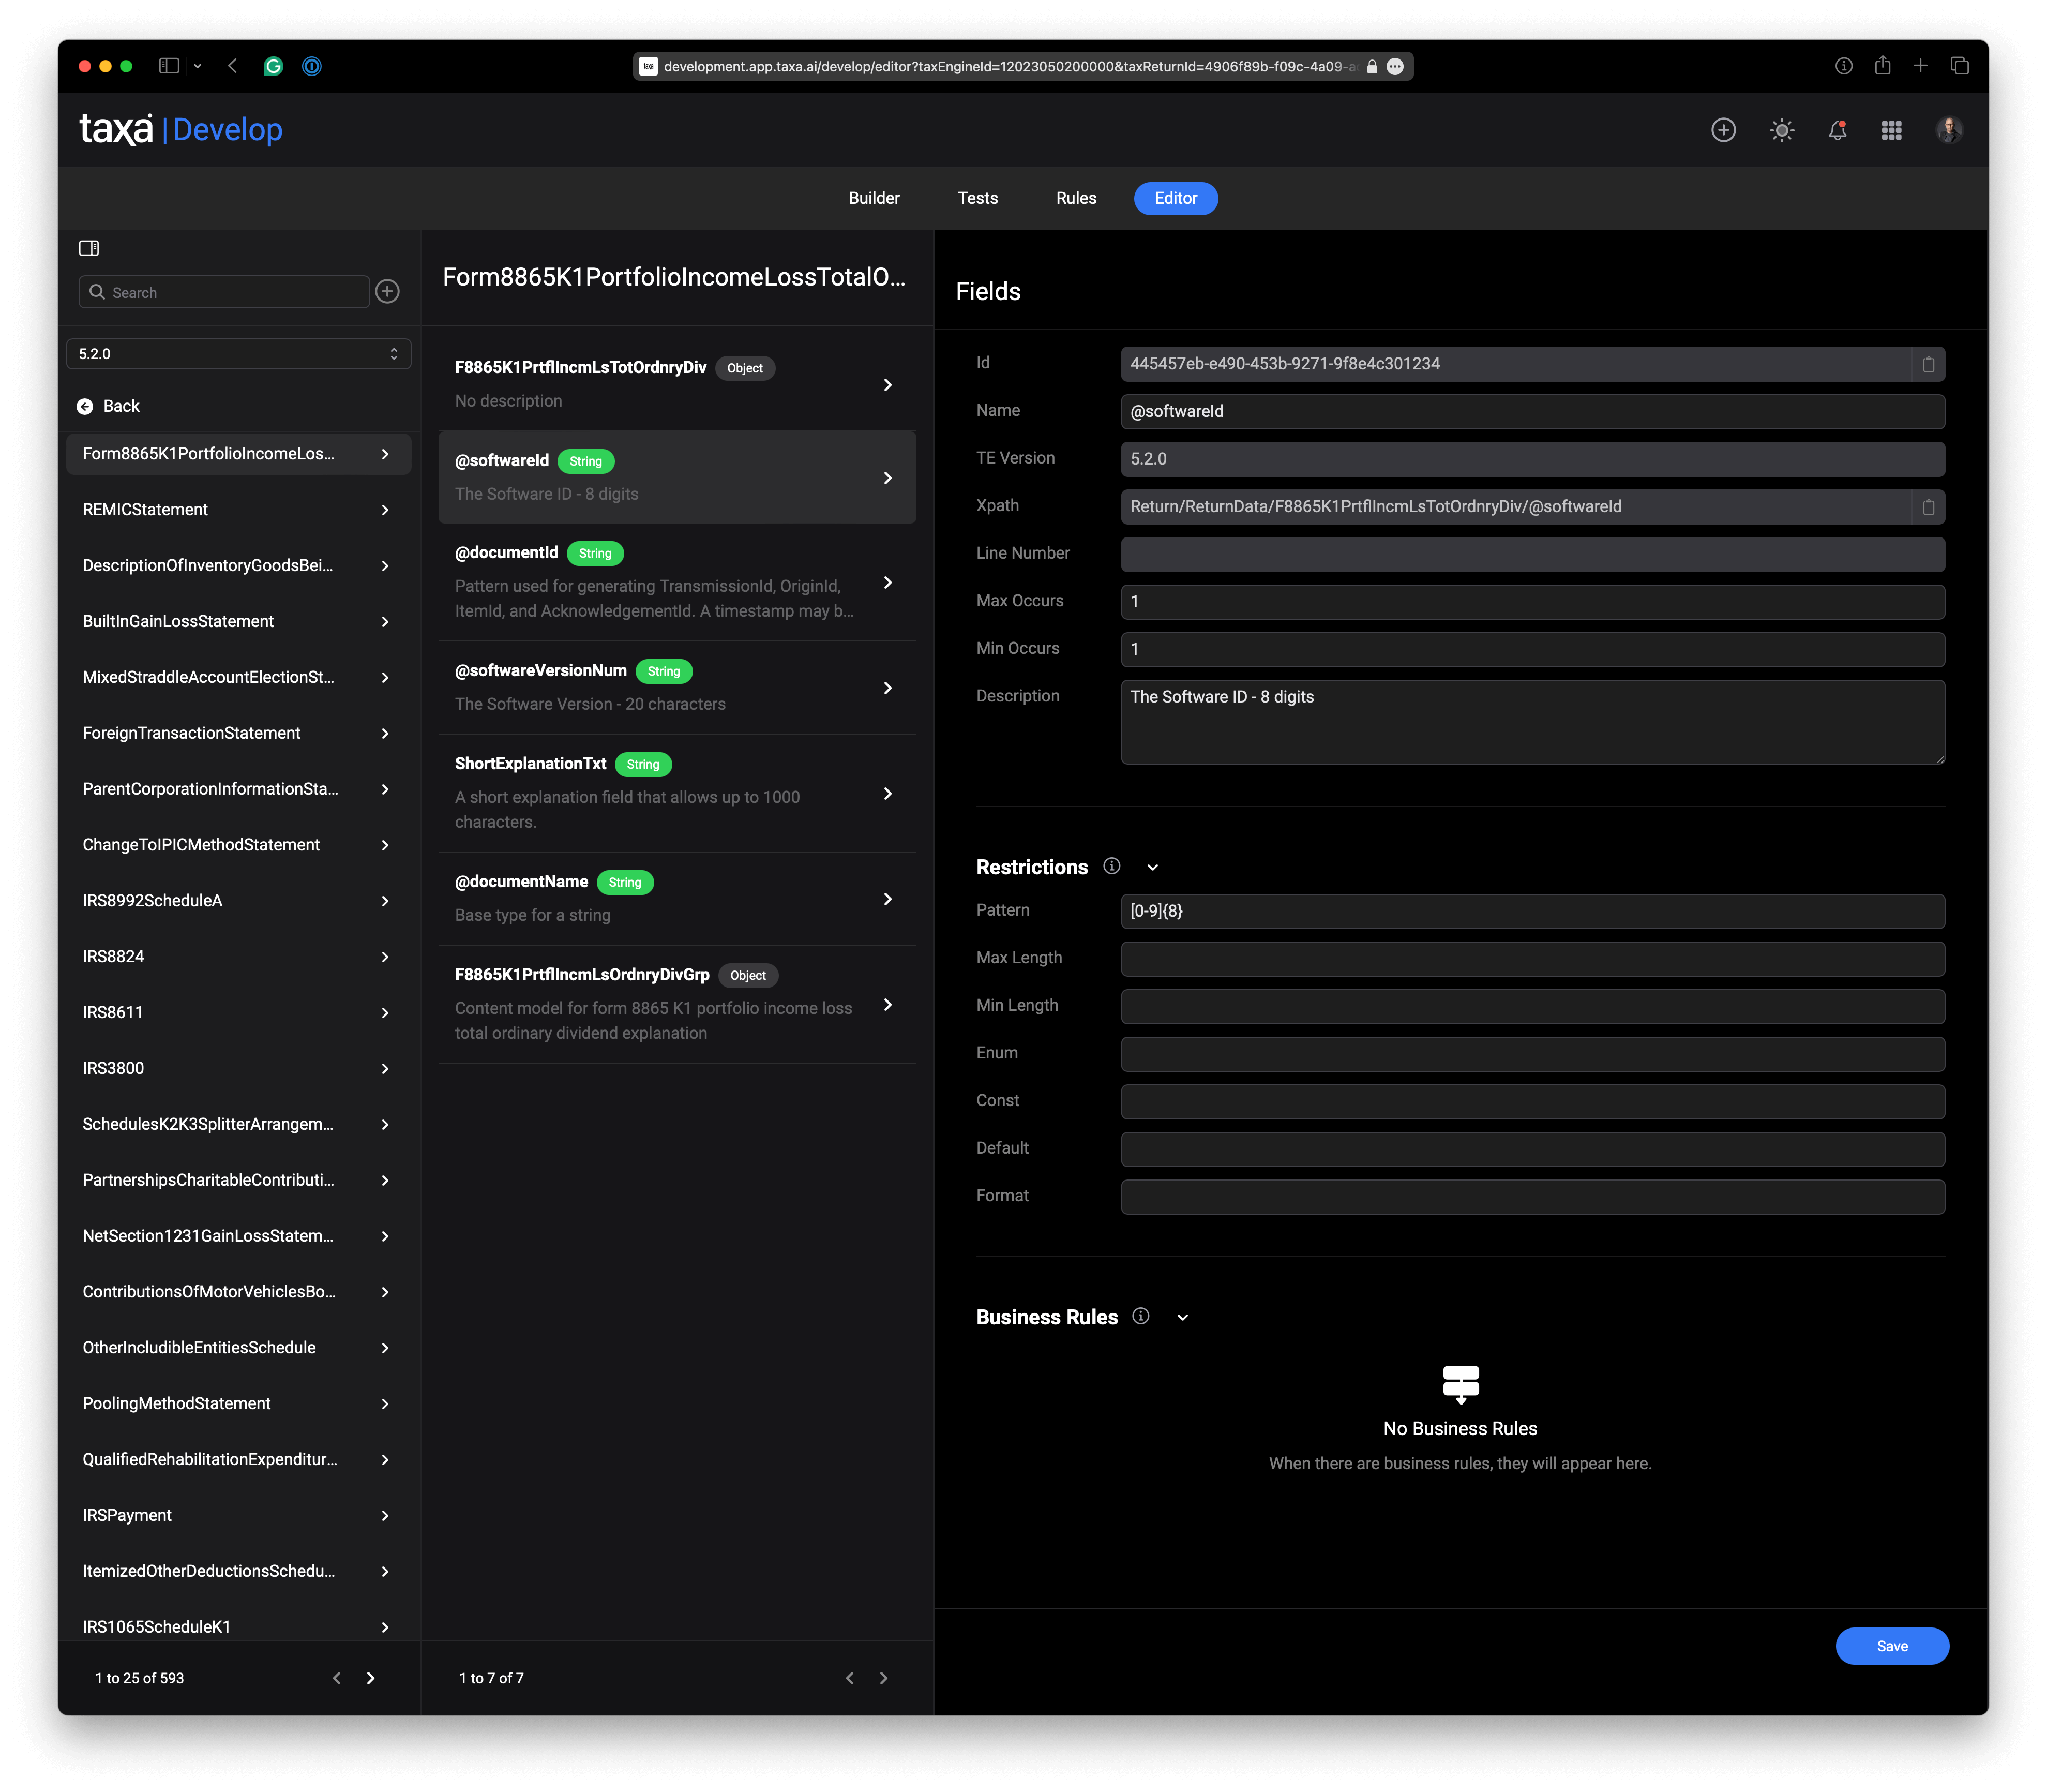Switch to the Builder tab
The height and width of the screenshot is (1792, 2047).
point(875,198)
